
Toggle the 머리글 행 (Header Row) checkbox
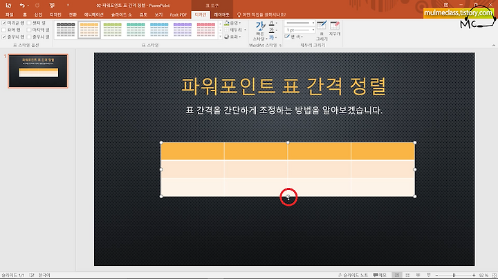click(x=4, y=23)
